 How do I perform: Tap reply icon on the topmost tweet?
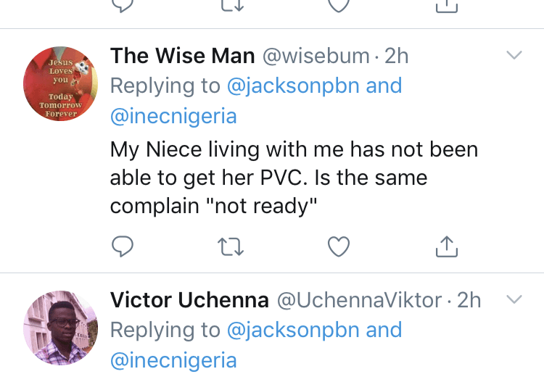(123, 5)
